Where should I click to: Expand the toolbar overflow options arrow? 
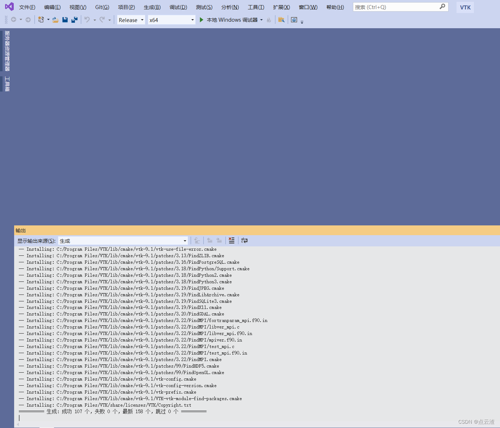tap(302, 22)
